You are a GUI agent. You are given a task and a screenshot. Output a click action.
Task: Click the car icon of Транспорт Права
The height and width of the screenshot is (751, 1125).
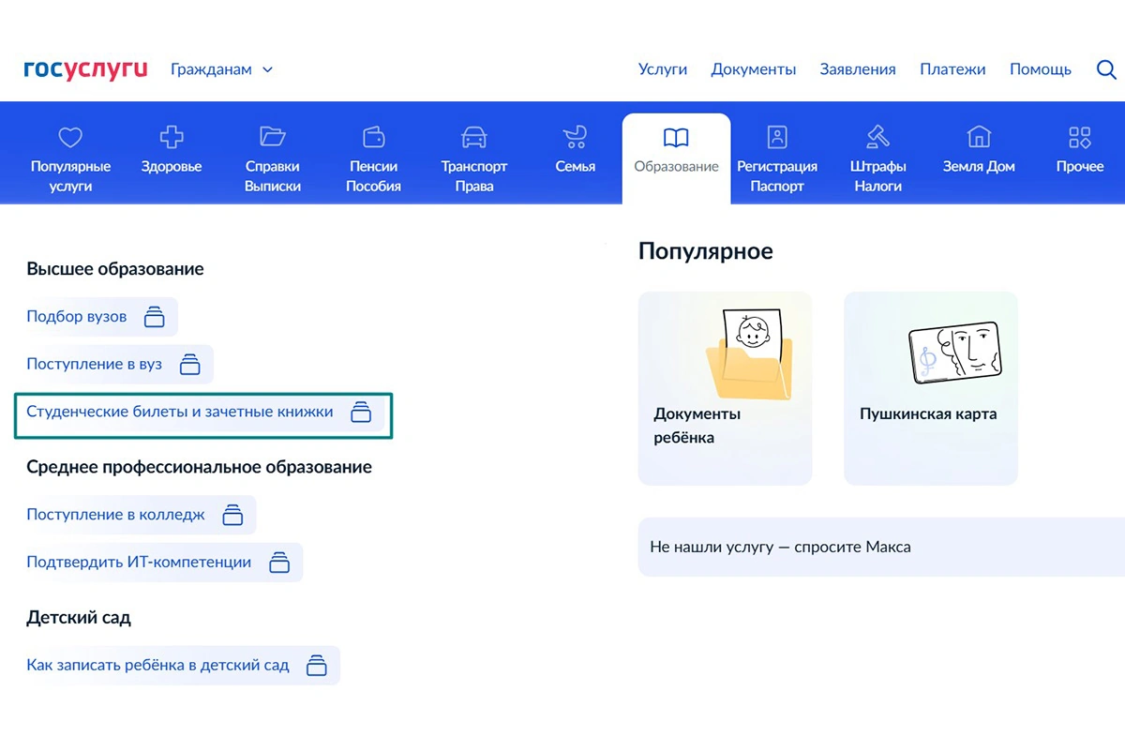tap(474, 138)
